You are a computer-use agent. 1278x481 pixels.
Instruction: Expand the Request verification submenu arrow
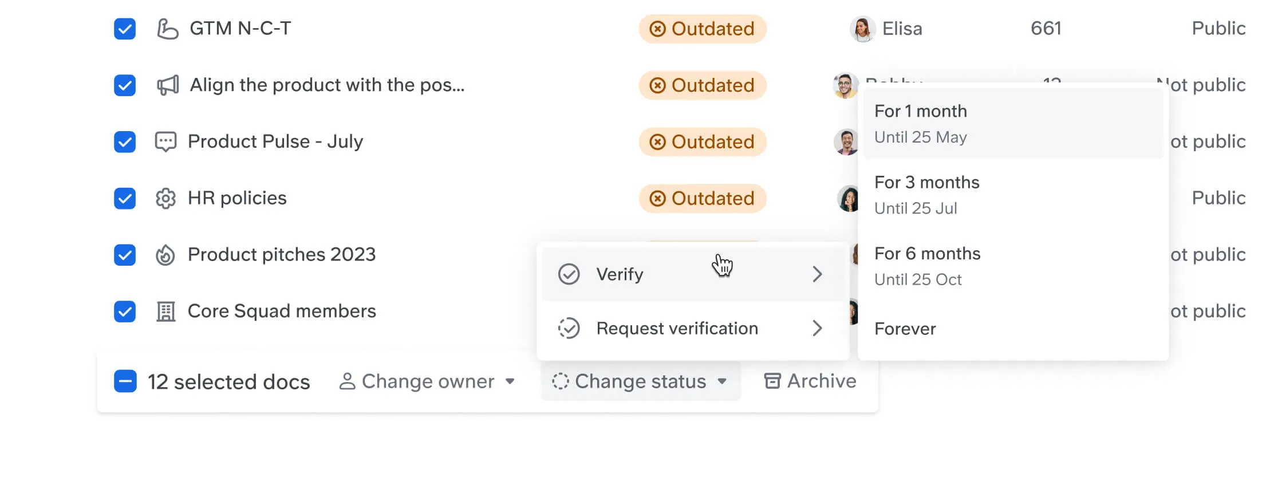click(817, 328)
